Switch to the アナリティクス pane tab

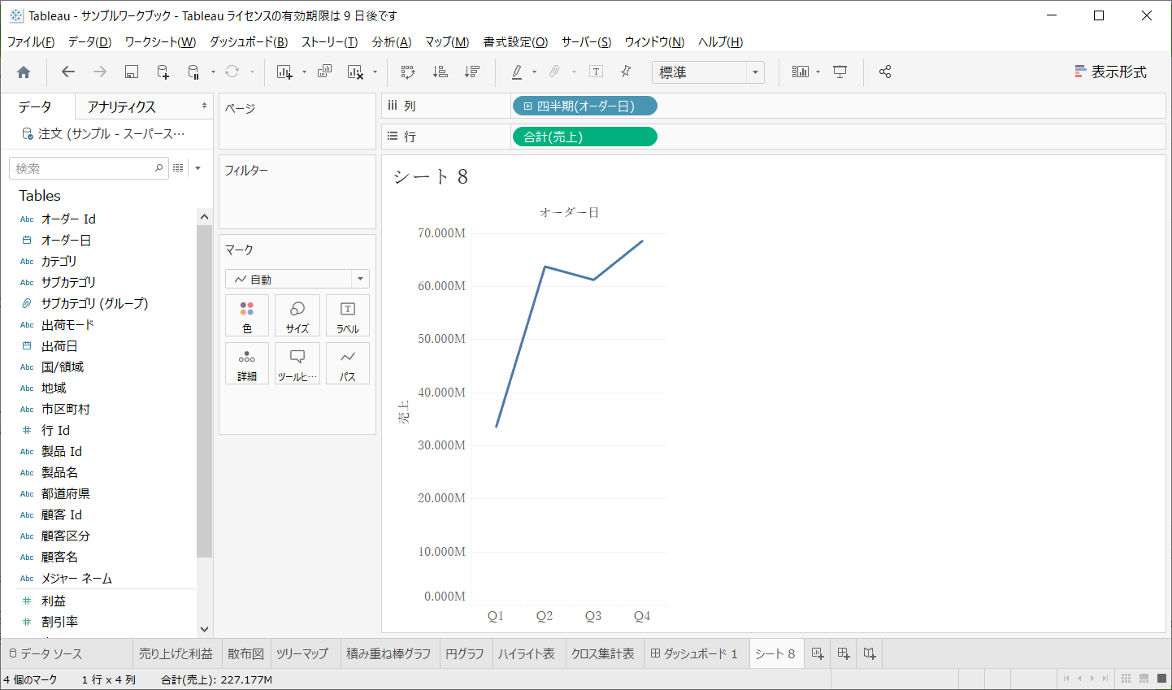pyautogui.click(x=122, y=107)
